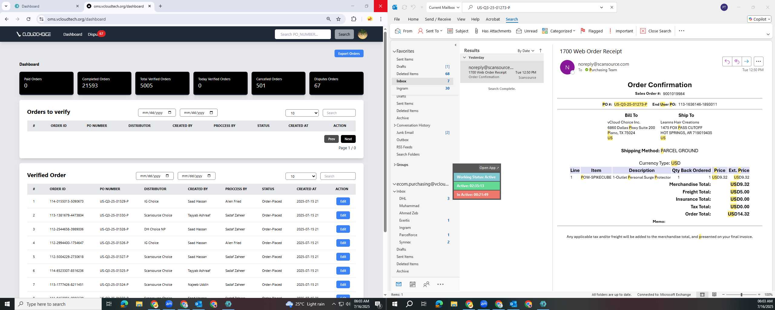Expand Conversation History folder

point(395,125)
